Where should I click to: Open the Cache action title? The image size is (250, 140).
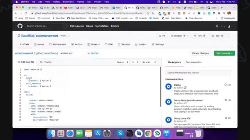pos(177,85)
